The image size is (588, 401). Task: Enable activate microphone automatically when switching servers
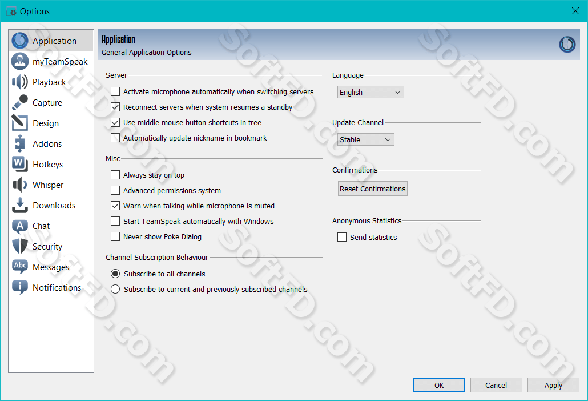click(115, 91)
